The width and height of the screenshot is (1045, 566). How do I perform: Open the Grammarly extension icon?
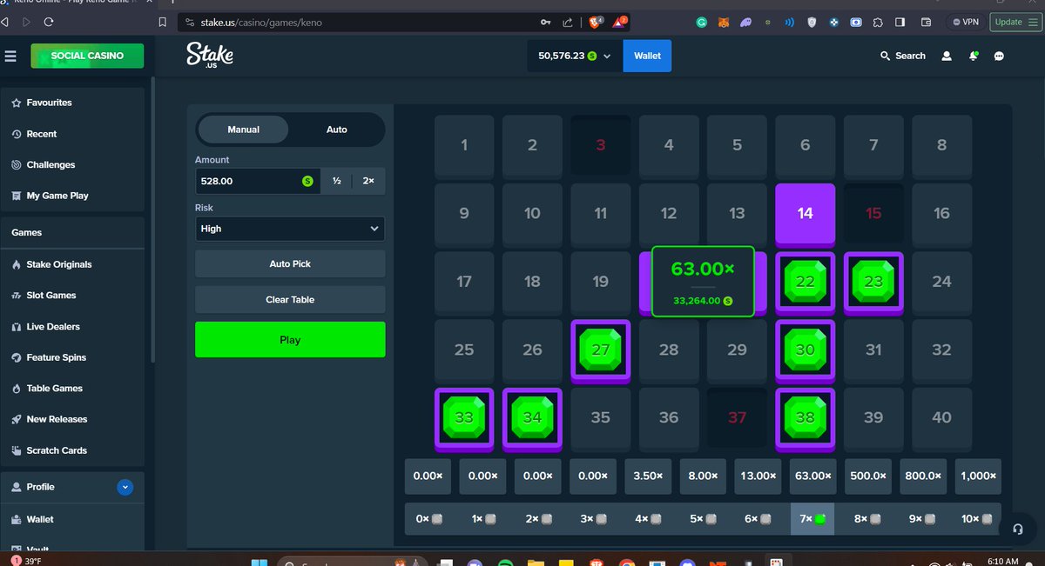(702, 22)
